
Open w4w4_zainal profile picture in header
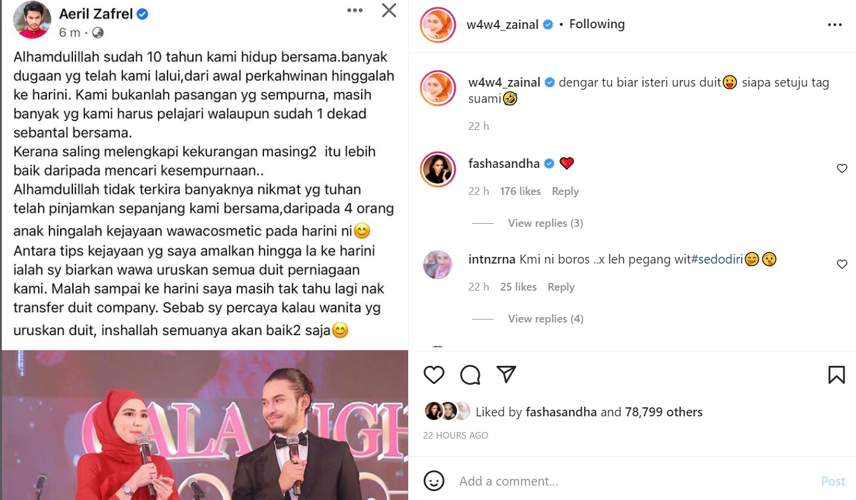tap(438, 25)
